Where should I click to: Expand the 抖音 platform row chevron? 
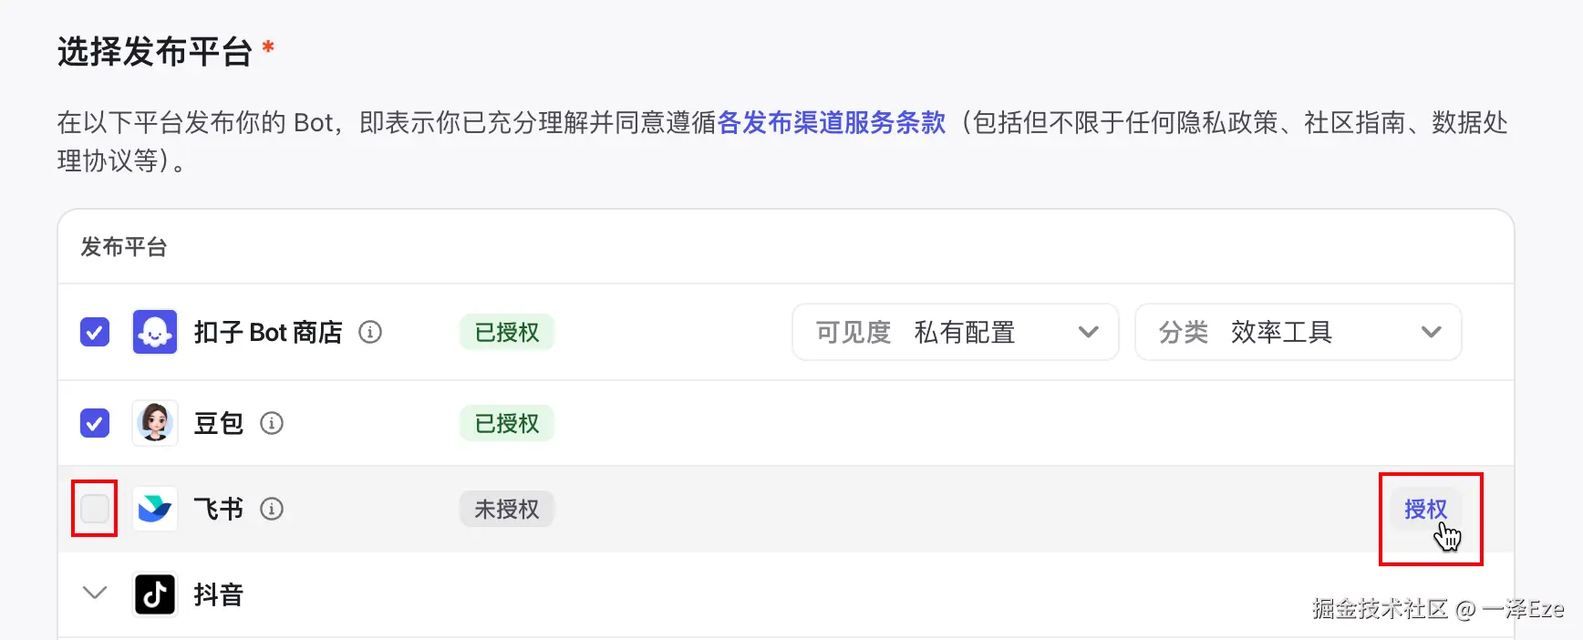click(95, 594)
